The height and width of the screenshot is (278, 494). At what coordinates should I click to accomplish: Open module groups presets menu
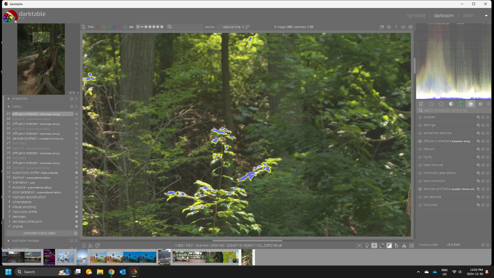[488, 104]
